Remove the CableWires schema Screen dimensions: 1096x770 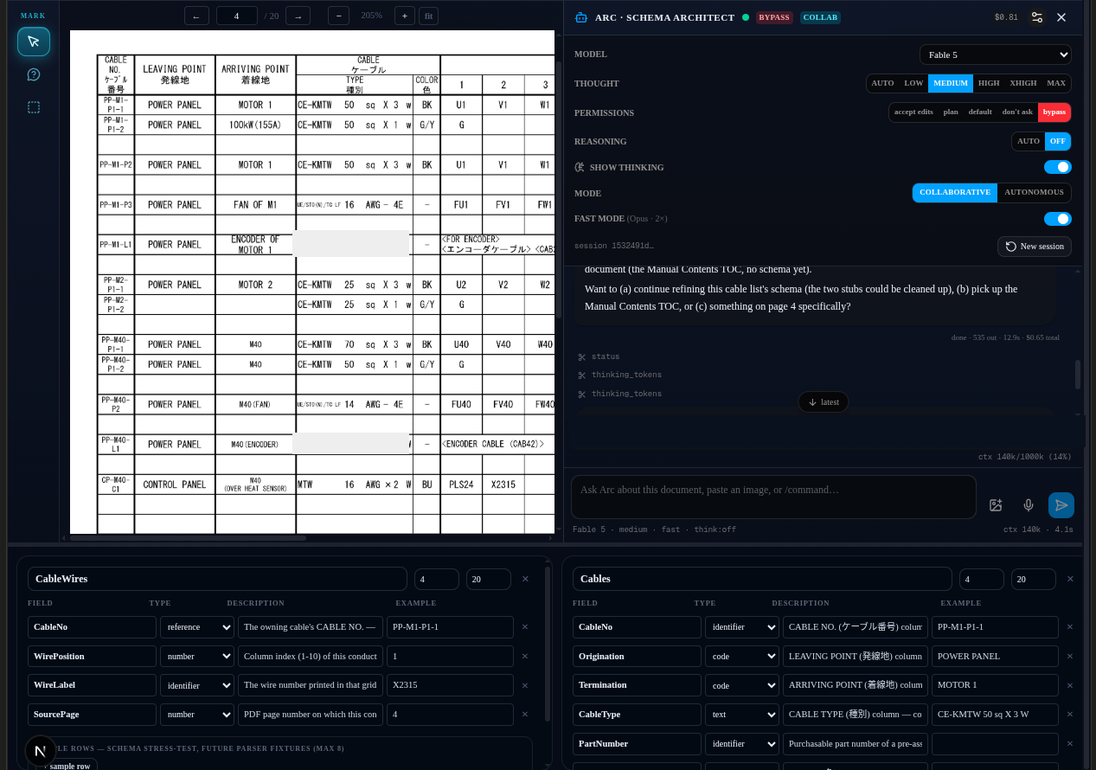[x=525, y=579]
